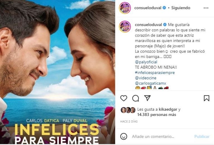Click the liker avatars thumbnail group
The width and height of the screenshot is (214, 145).
[128, 110]
